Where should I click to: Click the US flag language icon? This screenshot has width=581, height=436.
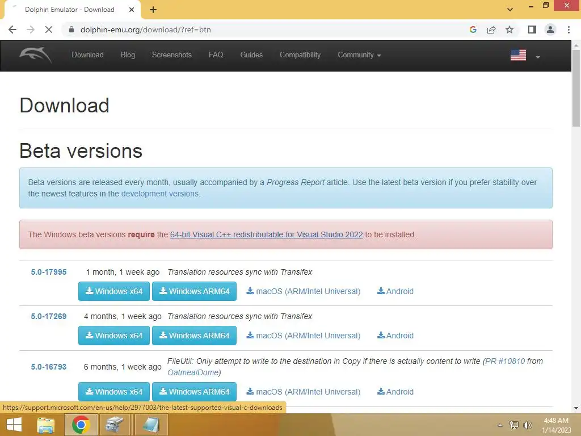(518, 55)
